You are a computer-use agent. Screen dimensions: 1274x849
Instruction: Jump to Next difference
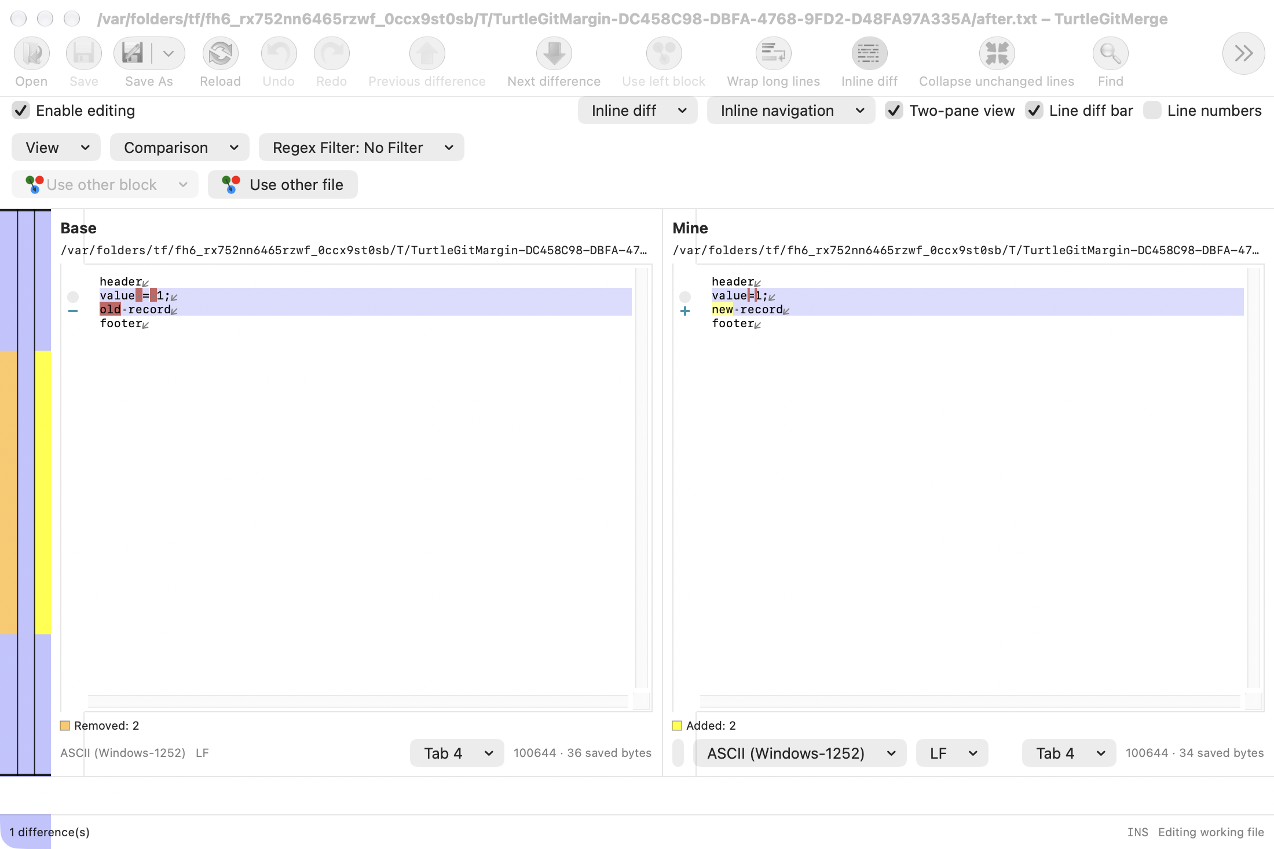[554, 53]
